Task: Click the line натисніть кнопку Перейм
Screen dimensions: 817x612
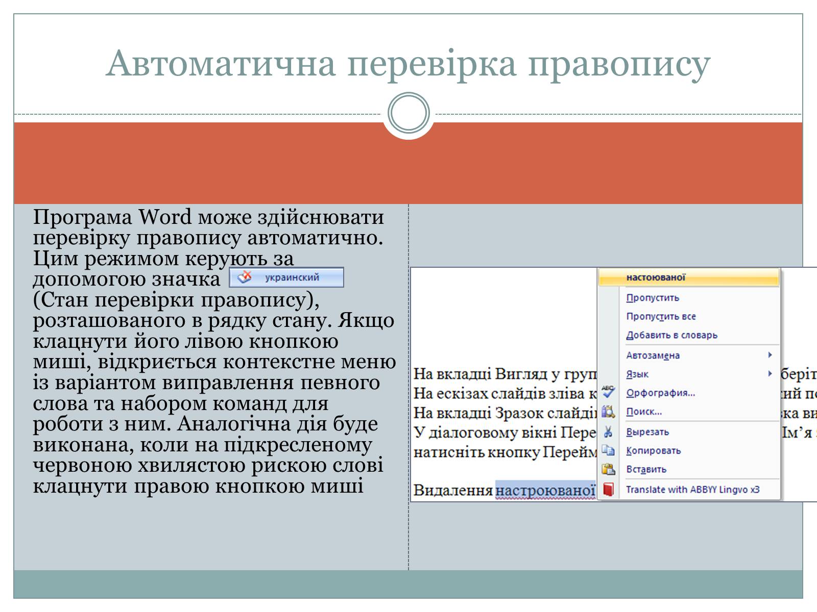Action: [505, 452]
